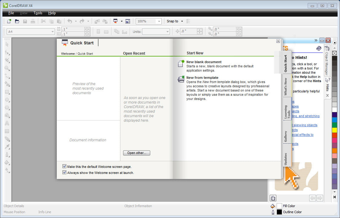Select the Zoom tool magnifier

pyautogui.click(x=7, y=68)
